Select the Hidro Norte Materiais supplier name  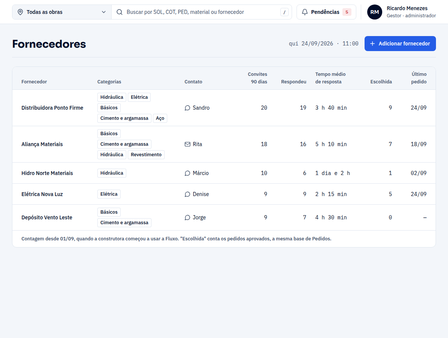47,173
